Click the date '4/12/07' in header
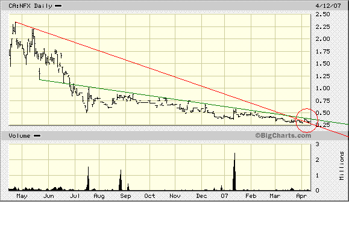Screen dimensions: 349x231 pyautogui.click(x=328, y=6)
